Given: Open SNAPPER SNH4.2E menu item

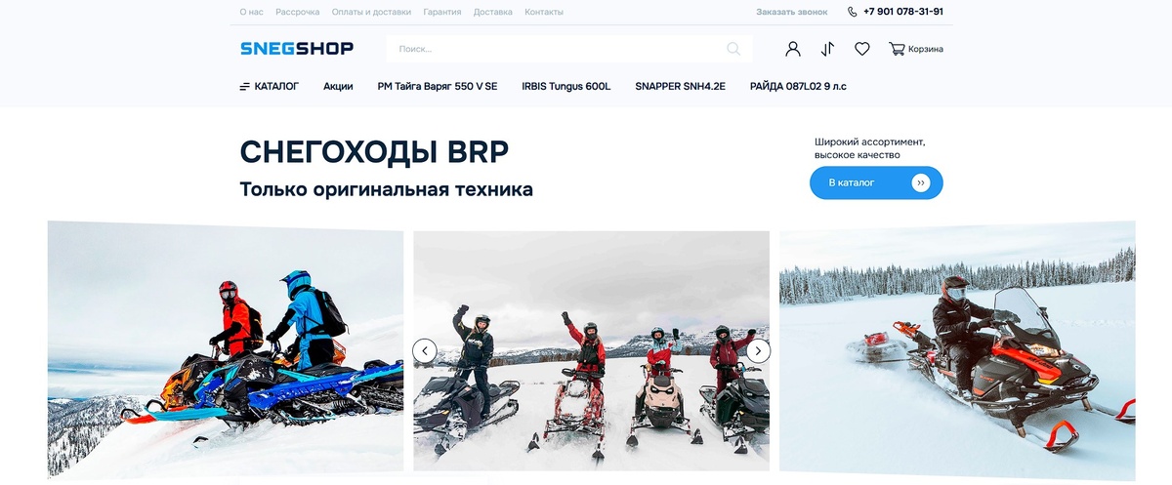Looking at the screenshot, I should [x=680, y=87].
